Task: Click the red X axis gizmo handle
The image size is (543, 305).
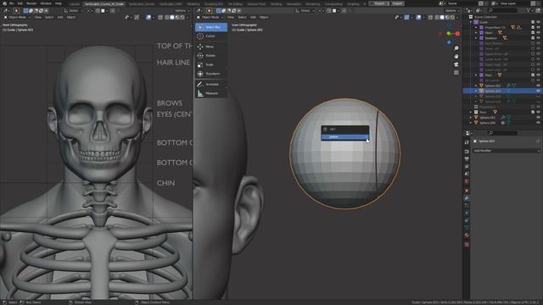Action: (457, 34)
